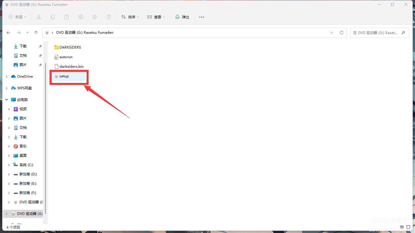Open DVD 驱动器 under This PC
Viewport: 415px width, 233px height.
click(x=28, y=202)
